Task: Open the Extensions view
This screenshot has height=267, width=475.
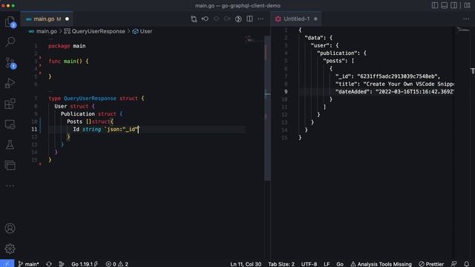Action: [10, 104]
